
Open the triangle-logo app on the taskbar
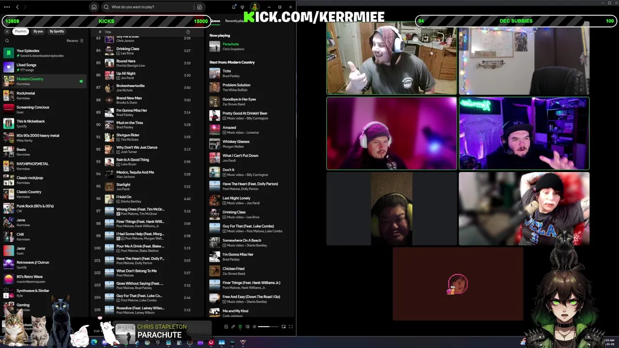pos(243,342)
